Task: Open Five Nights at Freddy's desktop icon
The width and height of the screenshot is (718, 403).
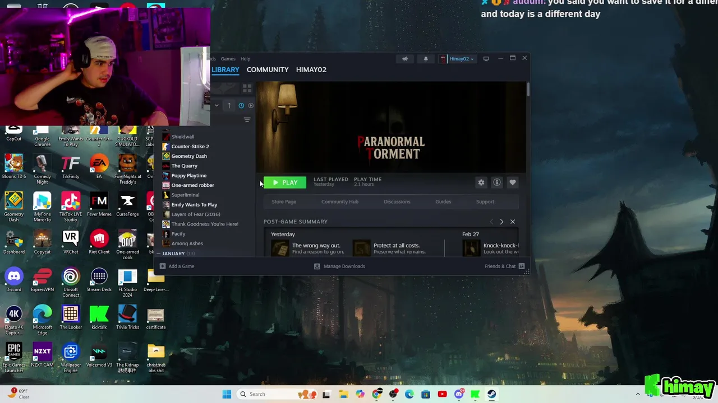Action: (x=127, y=170)
